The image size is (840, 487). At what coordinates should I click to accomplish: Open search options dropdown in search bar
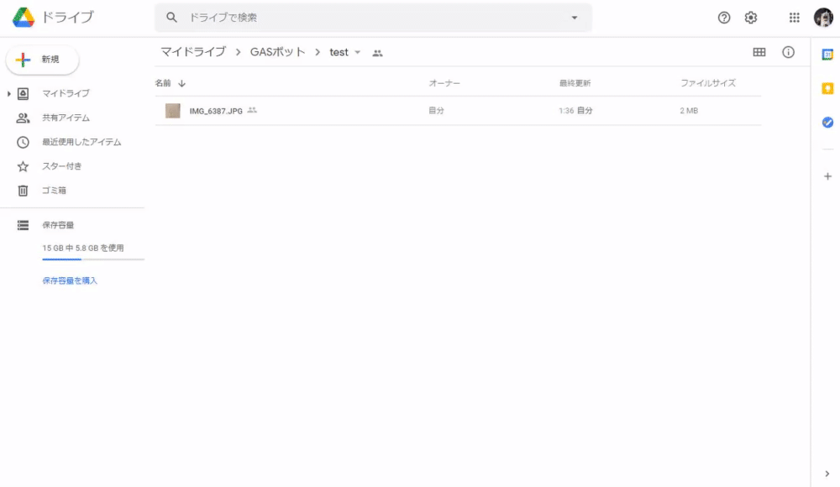point(575,18)
